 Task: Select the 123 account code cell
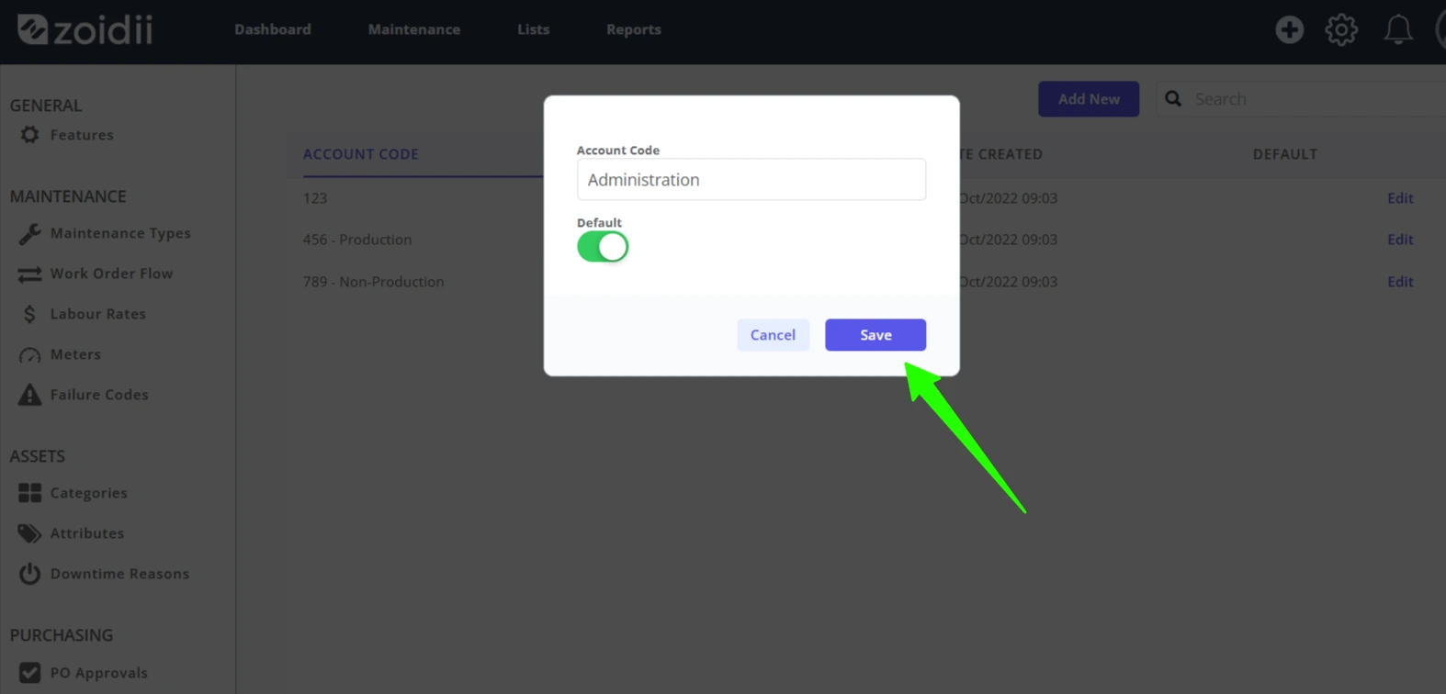(x=315, y=198)
